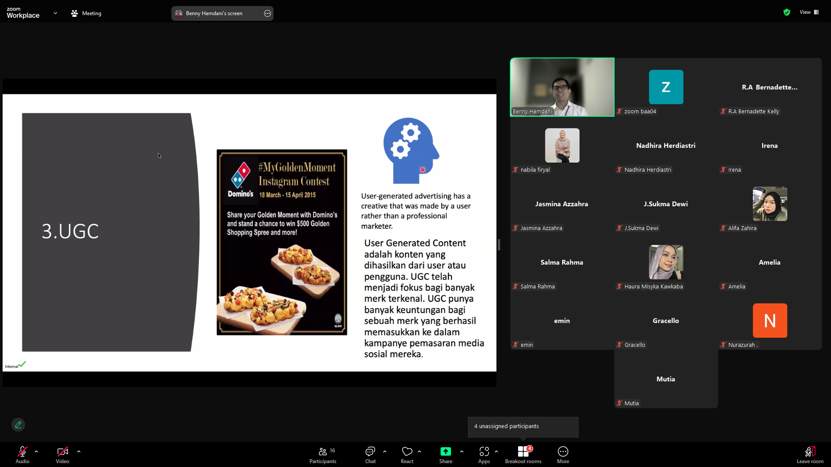Open the Chat panel
The width and height of the screenshot is (831, 467).
coord(370,454)
